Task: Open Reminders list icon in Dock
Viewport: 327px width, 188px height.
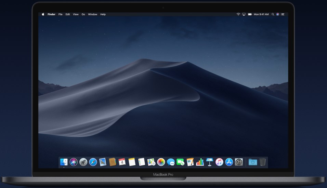Action: tap(142, 162)
